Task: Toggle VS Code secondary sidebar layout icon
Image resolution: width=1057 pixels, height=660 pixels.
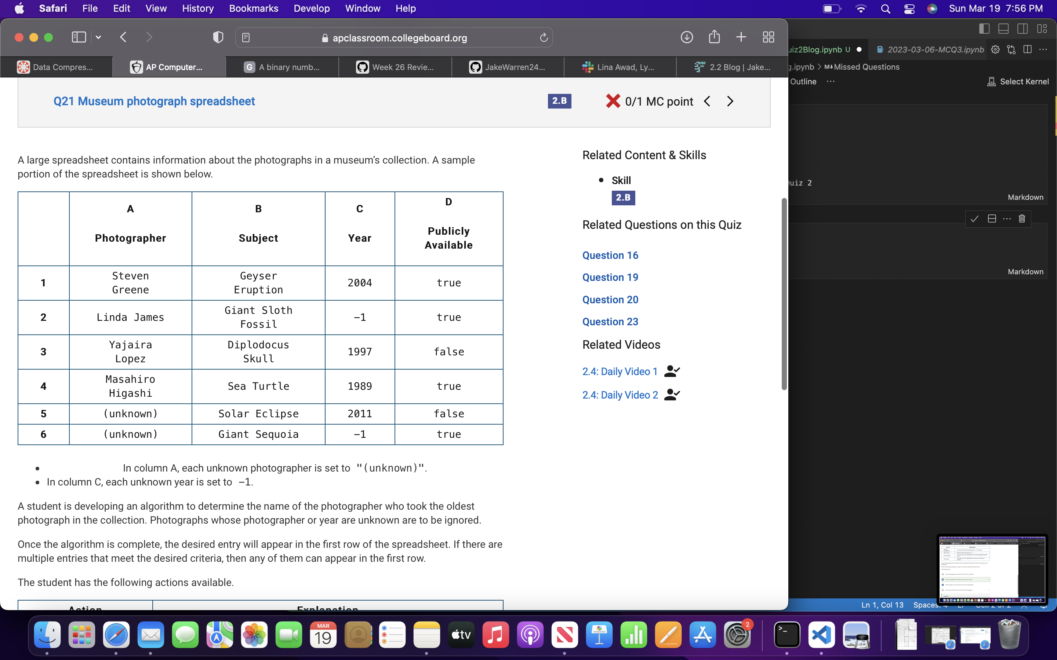Action: point(1023,29)
